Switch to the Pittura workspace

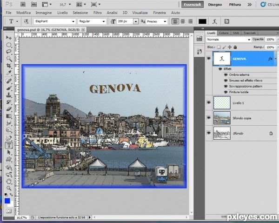[235, 5]
